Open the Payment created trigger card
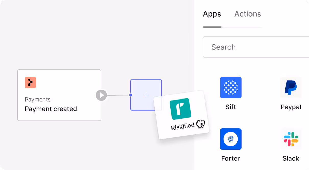Screen dimensions: 309x170 point(59,95)
